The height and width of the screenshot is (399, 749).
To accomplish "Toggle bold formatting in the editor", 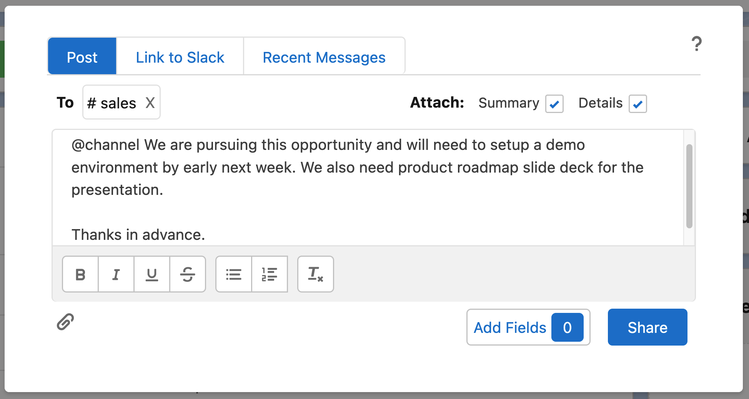I will [x=80, y=274].
